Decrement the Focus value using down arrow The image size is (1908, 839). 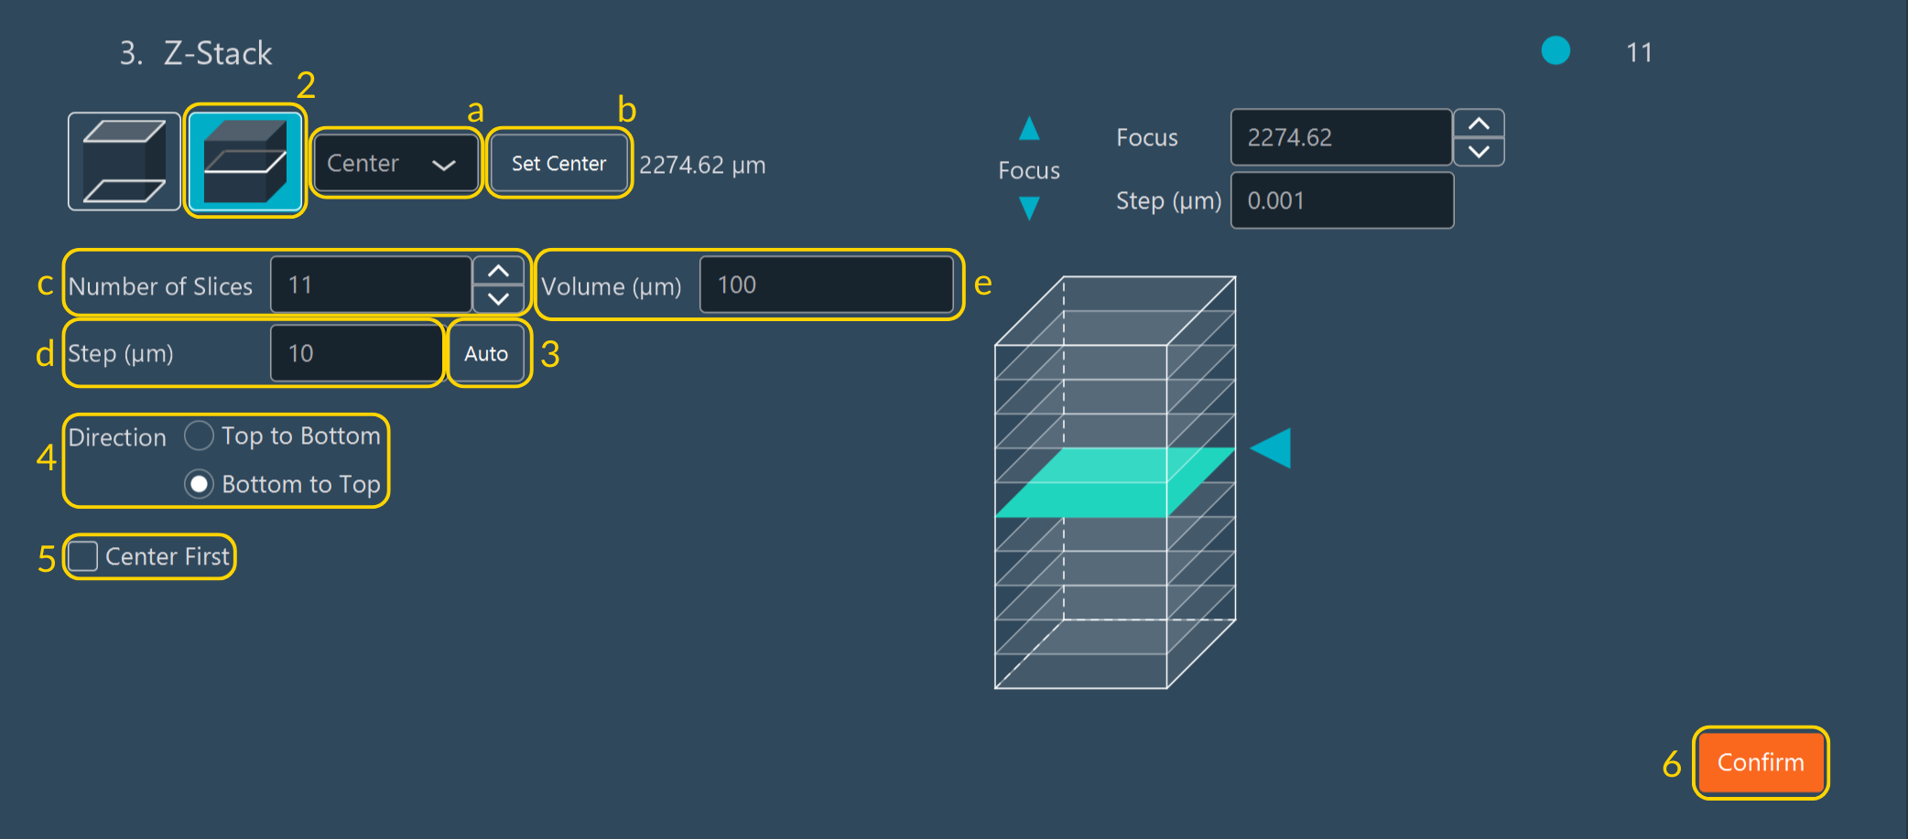tap(1478, 151)
